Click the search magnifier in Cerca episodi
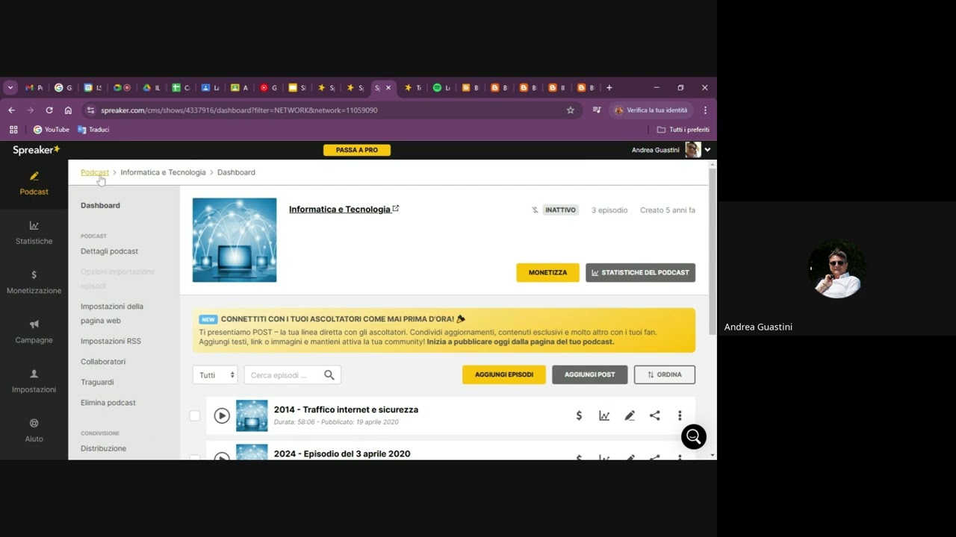 [329, 375]
